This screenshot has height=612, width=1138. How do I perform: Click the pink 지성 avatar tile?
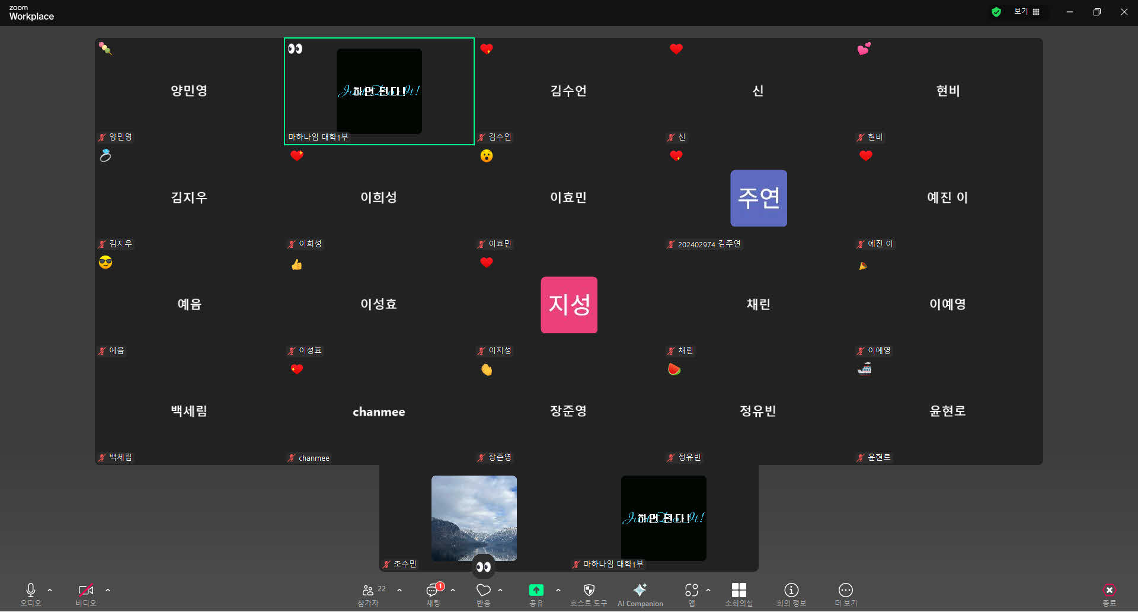click(569, 305)
